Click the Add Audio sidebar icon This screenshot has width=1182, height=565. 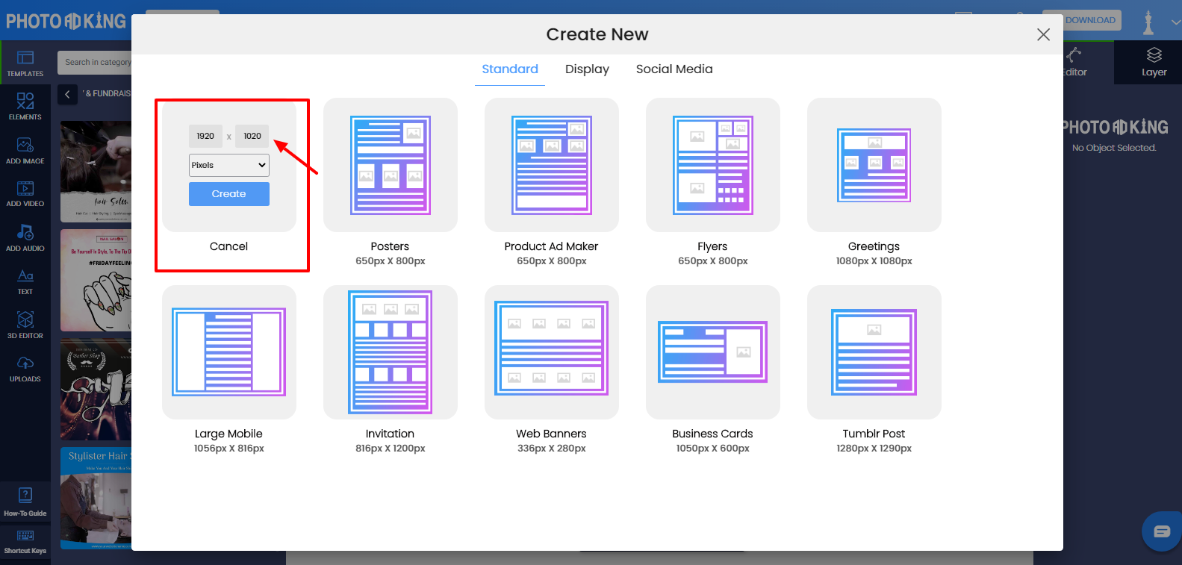[25, 237]
